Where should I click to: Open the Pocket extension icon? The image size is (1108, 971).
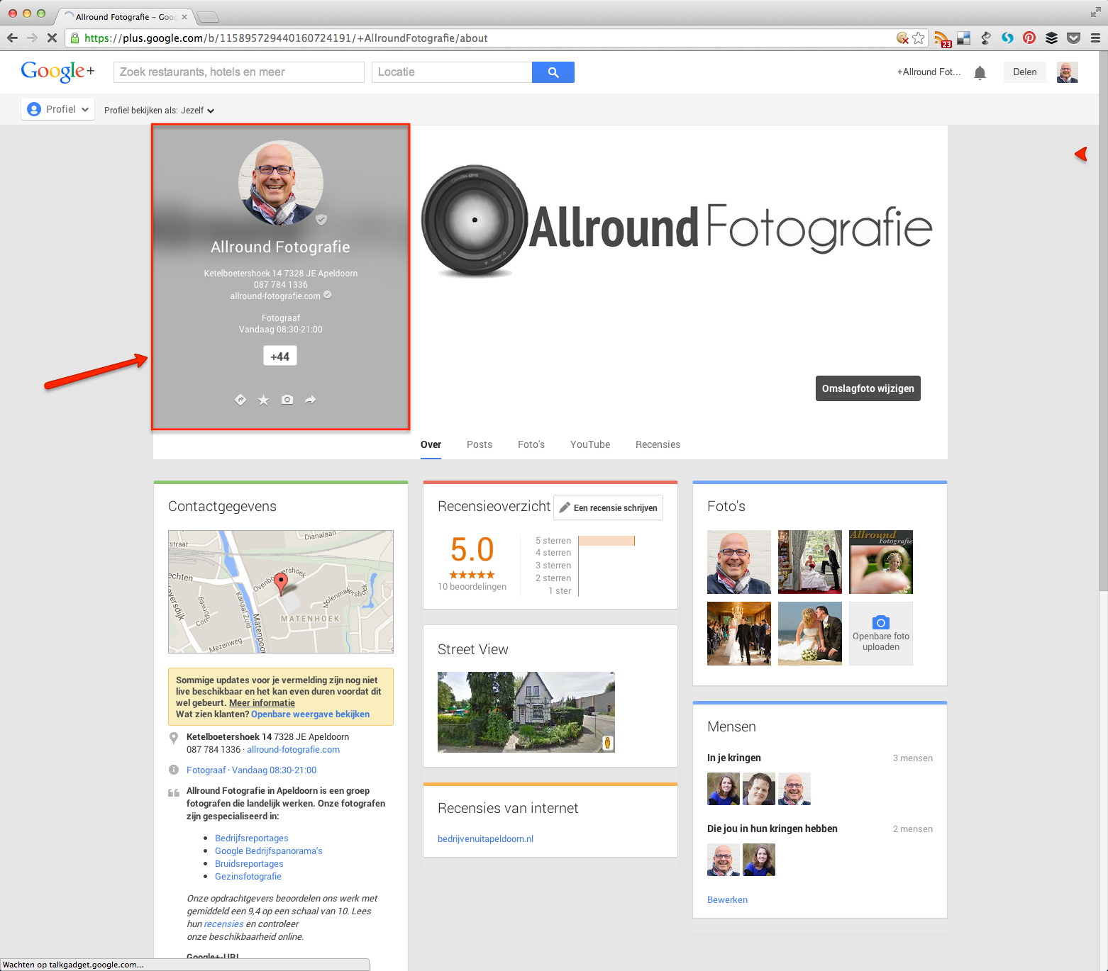point(1073,38)
